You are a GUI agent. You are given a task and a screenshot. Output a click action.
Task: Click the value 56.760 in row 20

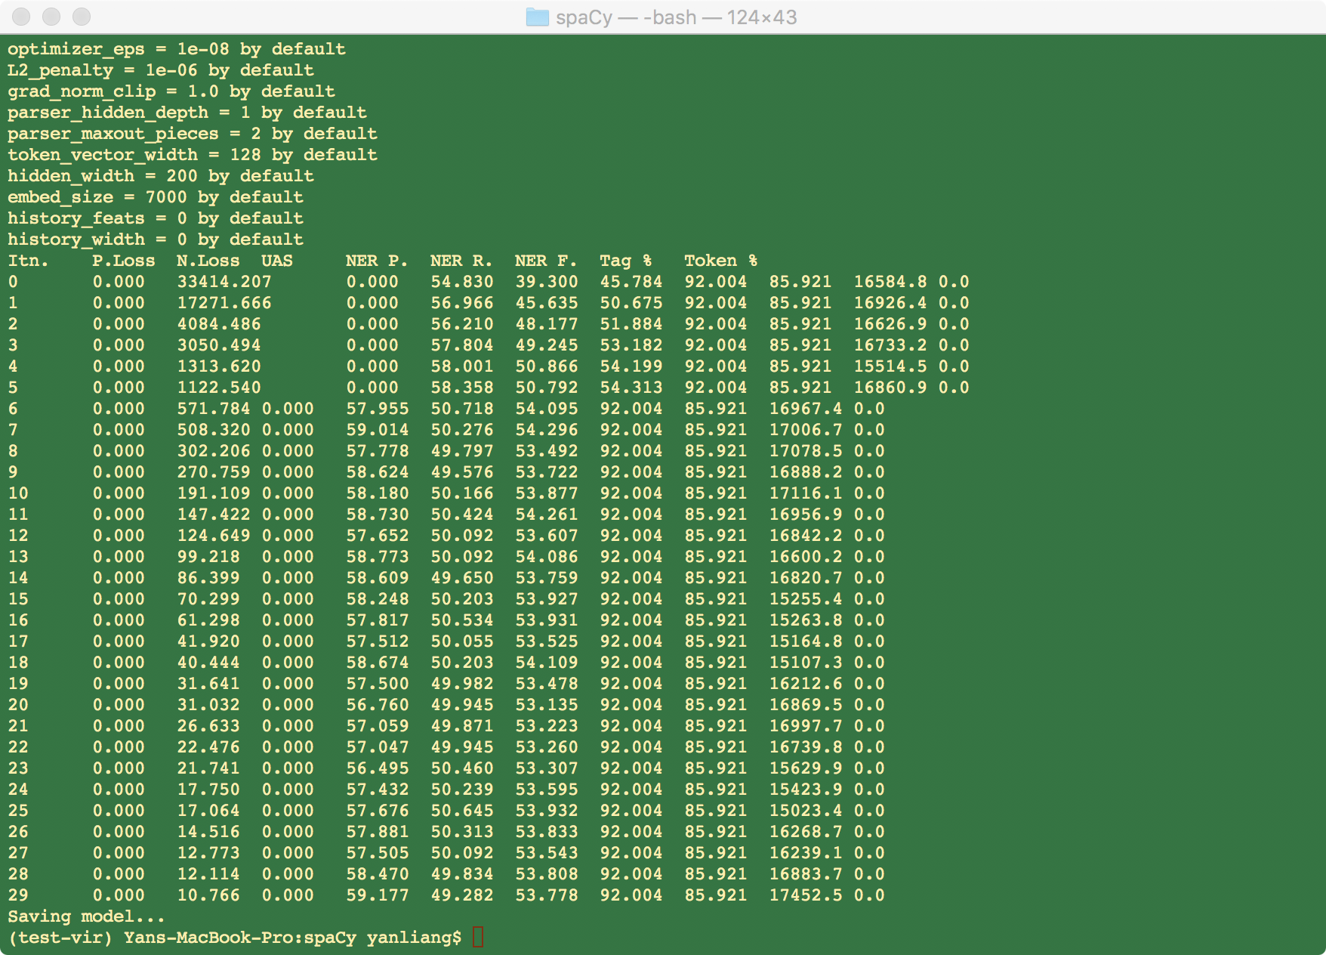click(x=378, y=705)
